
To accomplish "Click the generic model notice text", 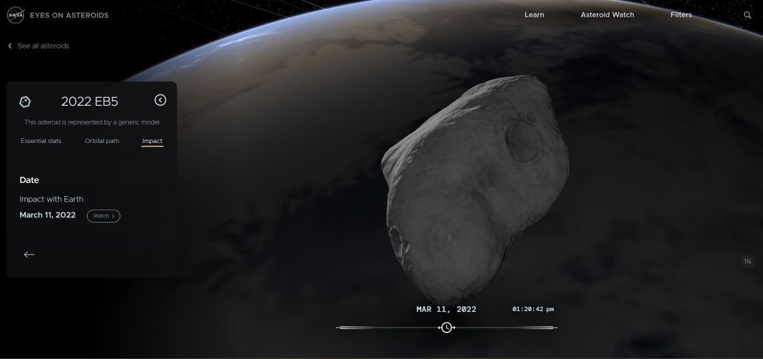I will [92, 122].
